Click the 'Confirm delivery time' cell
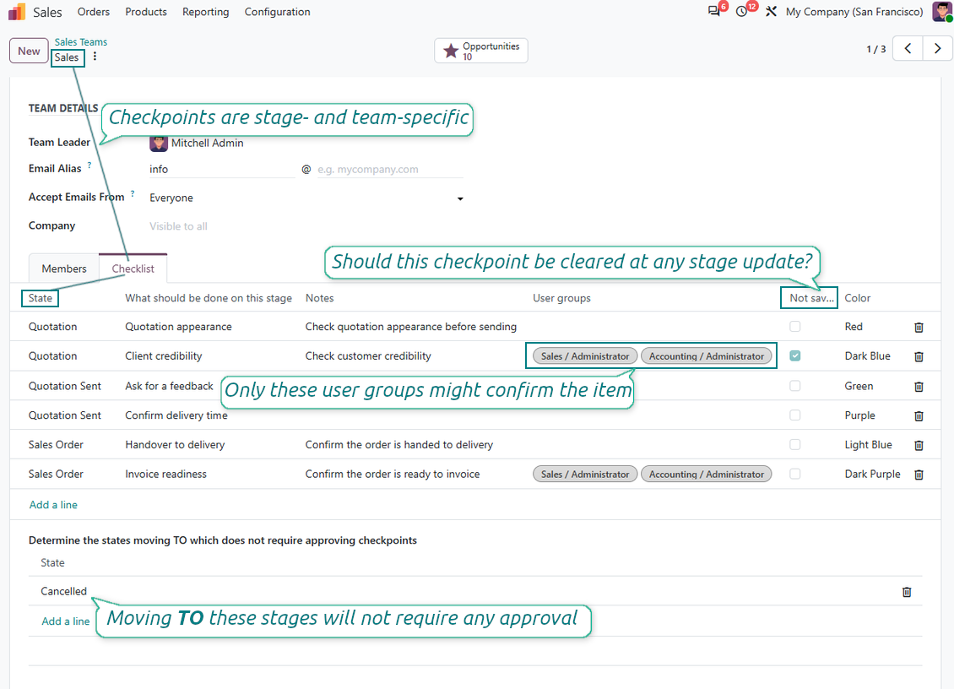This screenshot has width=954, height=689. click(x=176, y=415)
